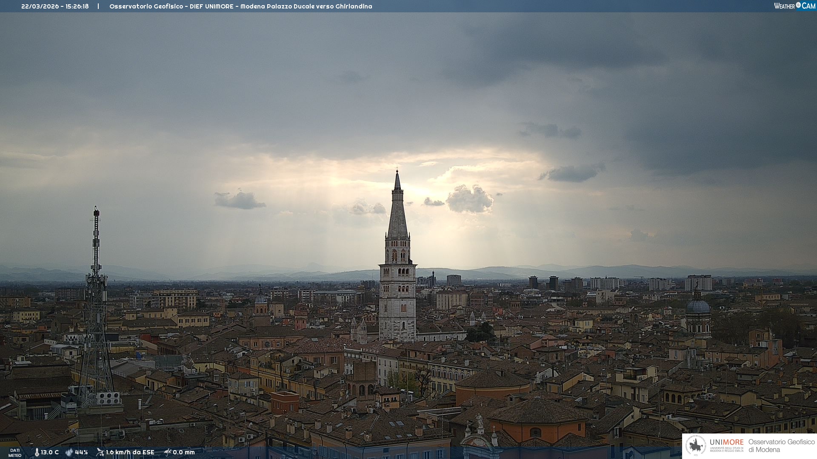Click the rain umbrella precipitation icon

168,452
